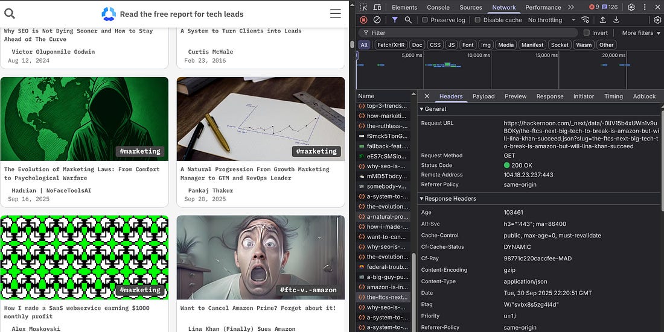The image size is (664, 332).
Task: Open Want to Cancel Amazon Prime article
Action: point(258,308)
